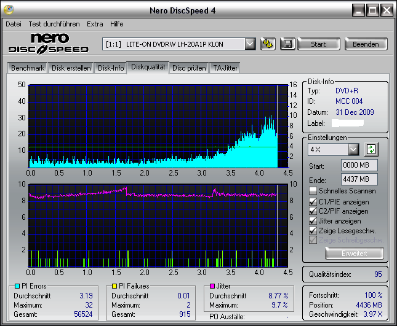Viewport: 397px width, 326px height.
Task: Click the Erweitert button
Action: click(354, 254)
